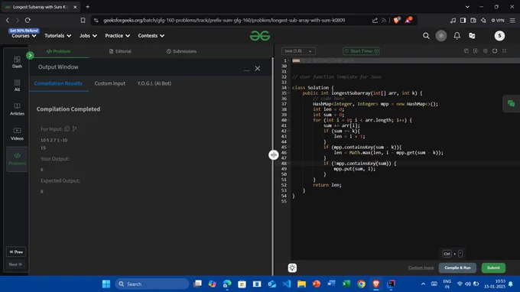Click the browser address bar URL
Image resolution: width=520 pixels, height=292 pixels.
pyautogui.click(x=224, y=20)
